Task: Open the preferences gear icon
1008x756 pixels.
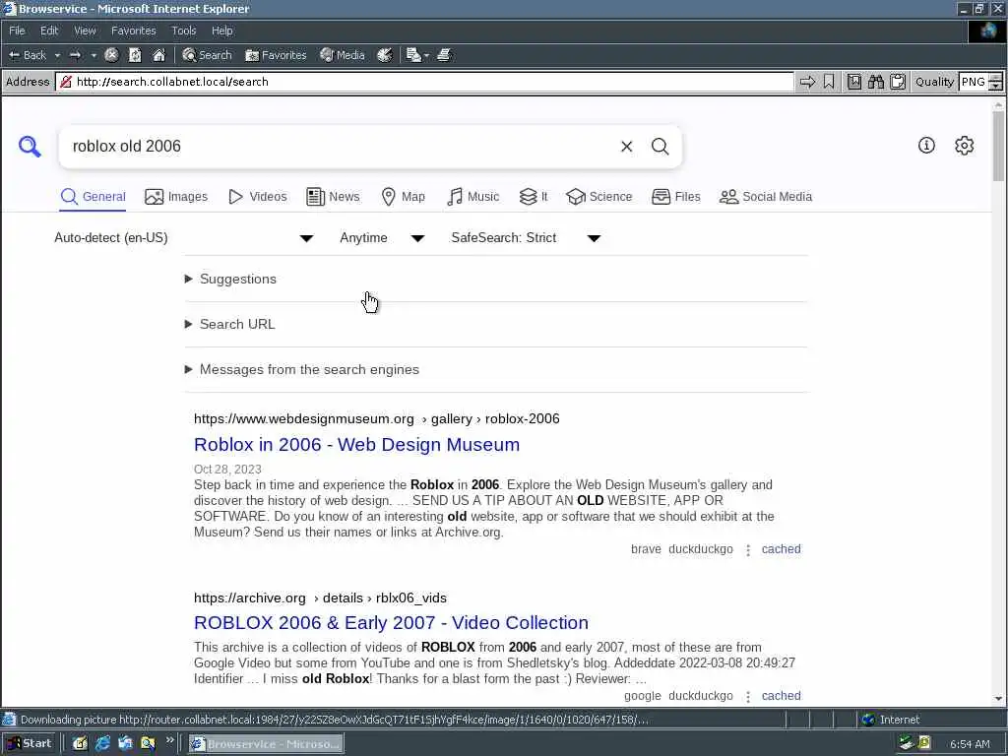Action: click(x=964, y=146)
